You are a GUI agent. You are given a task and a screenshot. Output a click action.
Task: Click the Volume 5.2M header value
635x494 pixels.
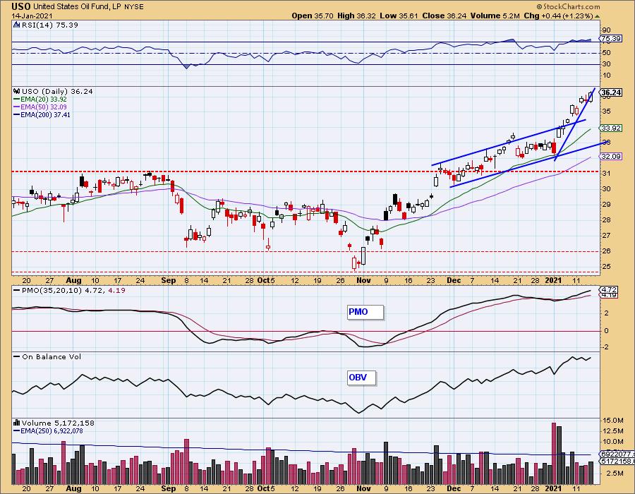pyautogui.click(x=495, y=16)
